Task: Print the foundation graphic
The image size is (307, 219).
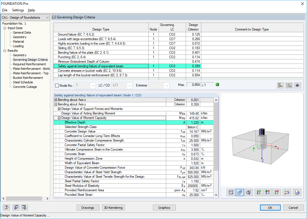Action: click(x=297, y=192)
